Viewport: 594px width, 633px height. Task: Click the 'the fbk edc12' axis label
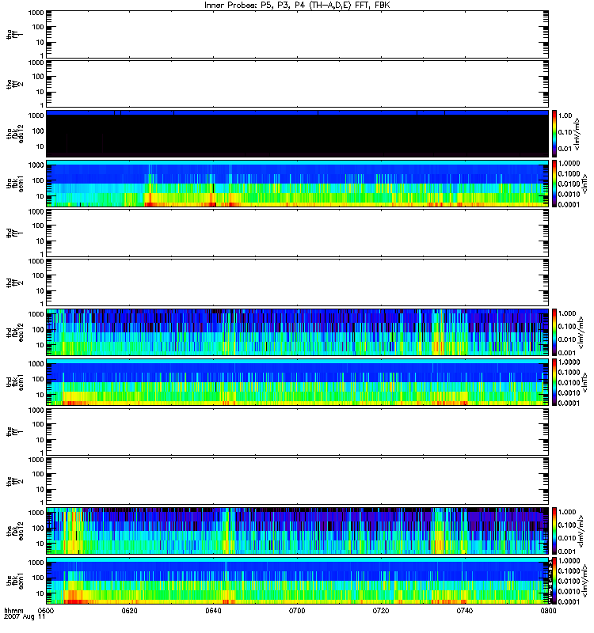pos(14,531)
